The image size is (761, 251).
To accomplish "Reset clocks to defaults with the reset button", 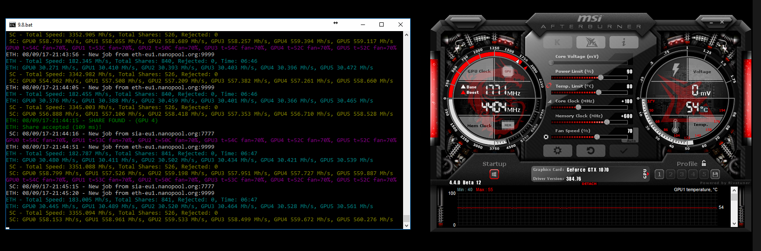I will tap(591, 151).
